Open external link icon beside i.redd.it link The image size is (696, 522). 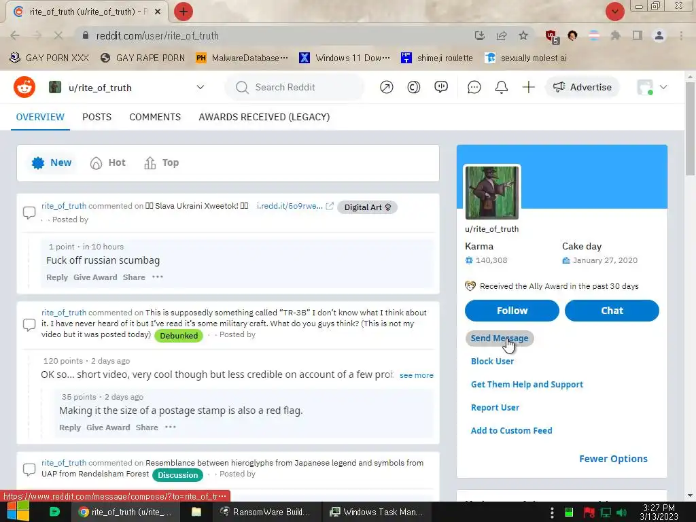coord(330,206)
